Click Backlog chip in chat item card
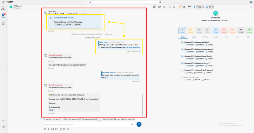This screenshot has height=133, width=254. point(58,25)
